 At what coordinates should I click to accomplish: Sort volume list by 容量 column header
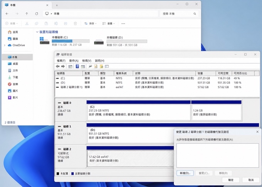(x=205, y=73)
